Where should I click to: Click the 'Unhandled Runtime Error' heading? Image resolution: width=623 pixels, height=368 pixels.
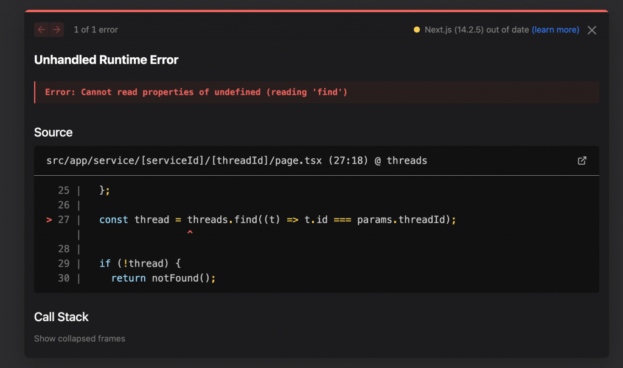point(106,60)
